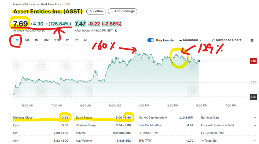Click the Follow star button

tap(96, 11)
